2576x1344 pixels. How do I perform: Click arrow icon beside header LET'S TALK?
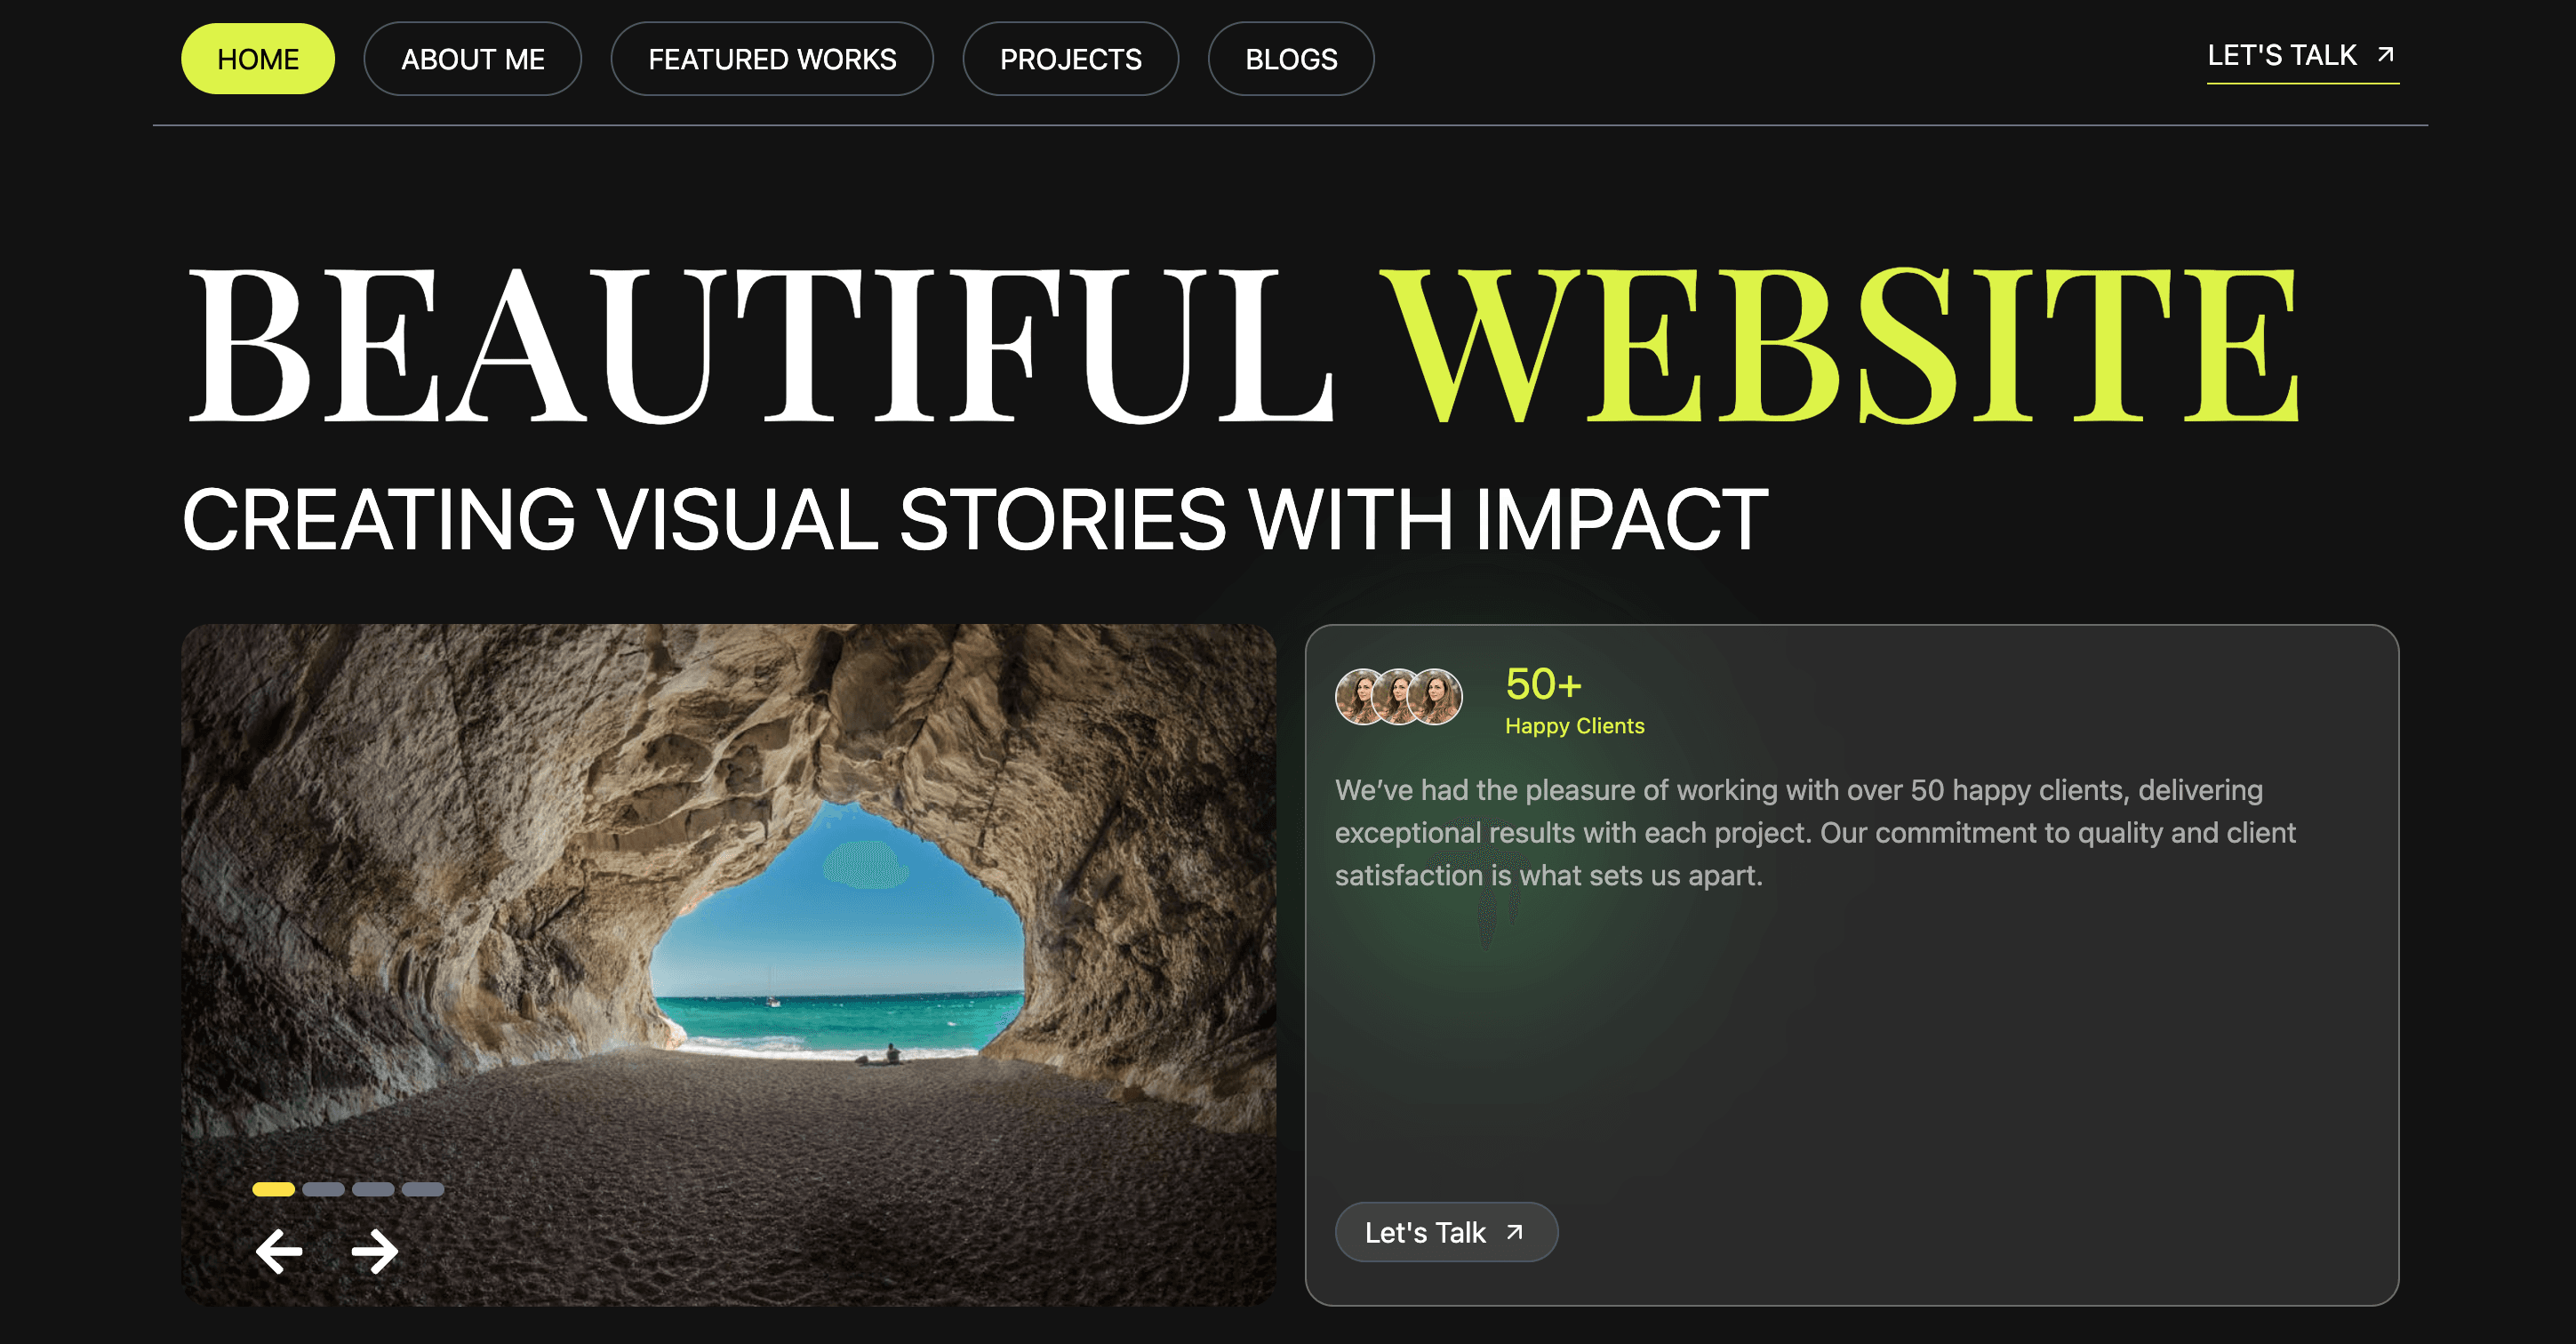tap(2385, 54)
